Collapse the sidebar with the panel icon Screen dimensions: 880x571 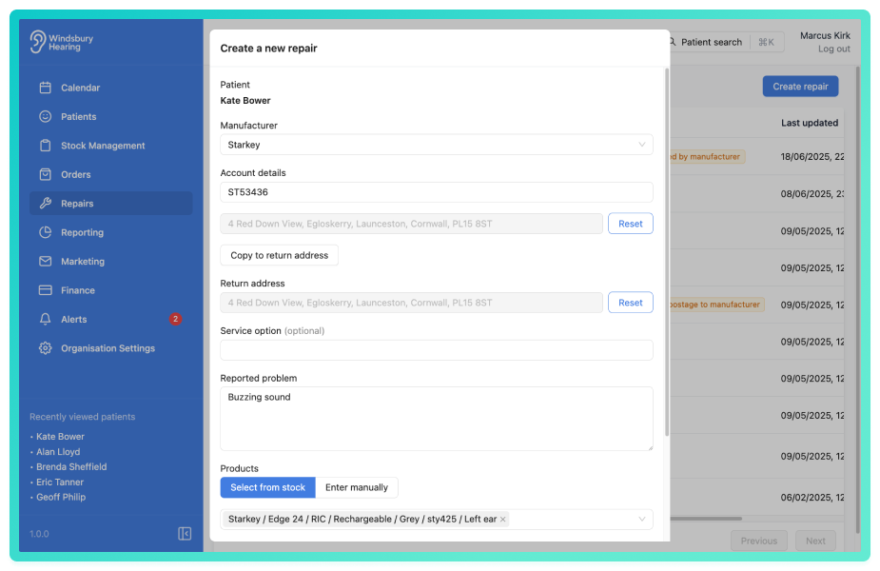[185, 533]
